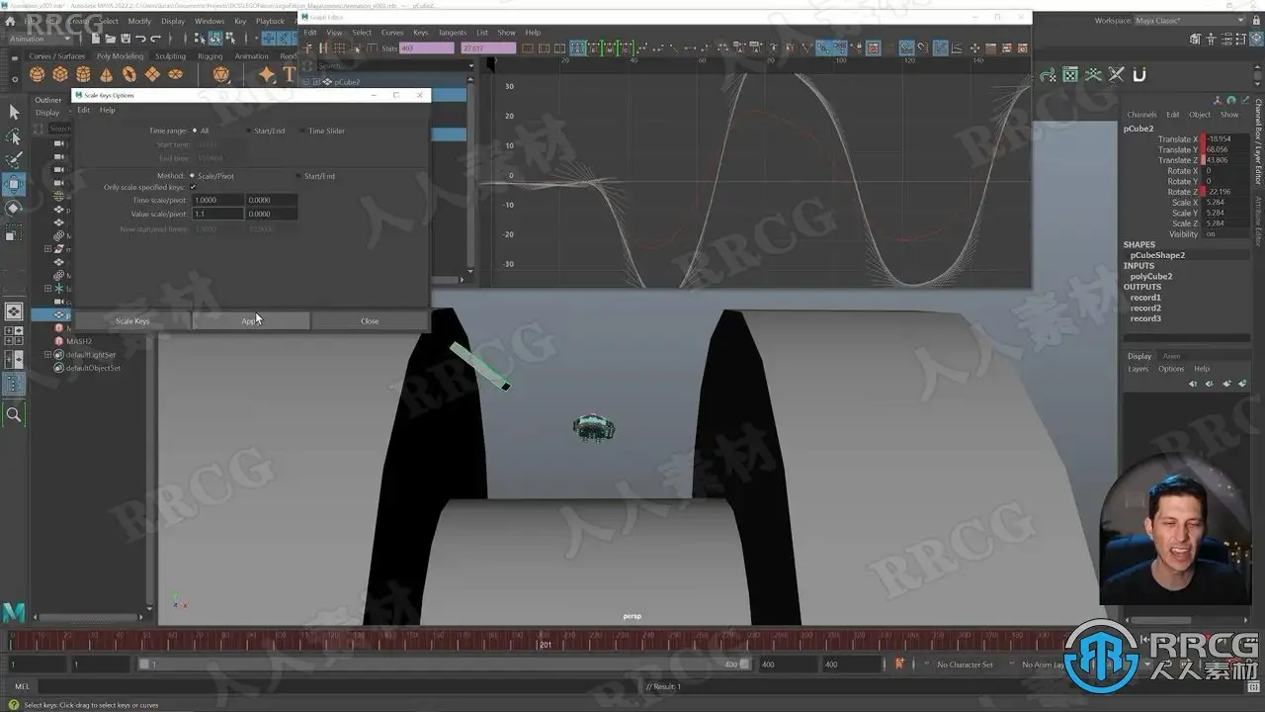Select the arrow Select tool in toolbox
Screen dimensions: 1265x712
coord(14,113)
